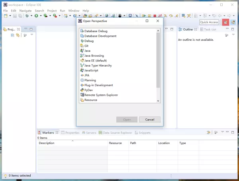Click the New wizard icon in toolbar
239x181 pixels.
[6, 16]
